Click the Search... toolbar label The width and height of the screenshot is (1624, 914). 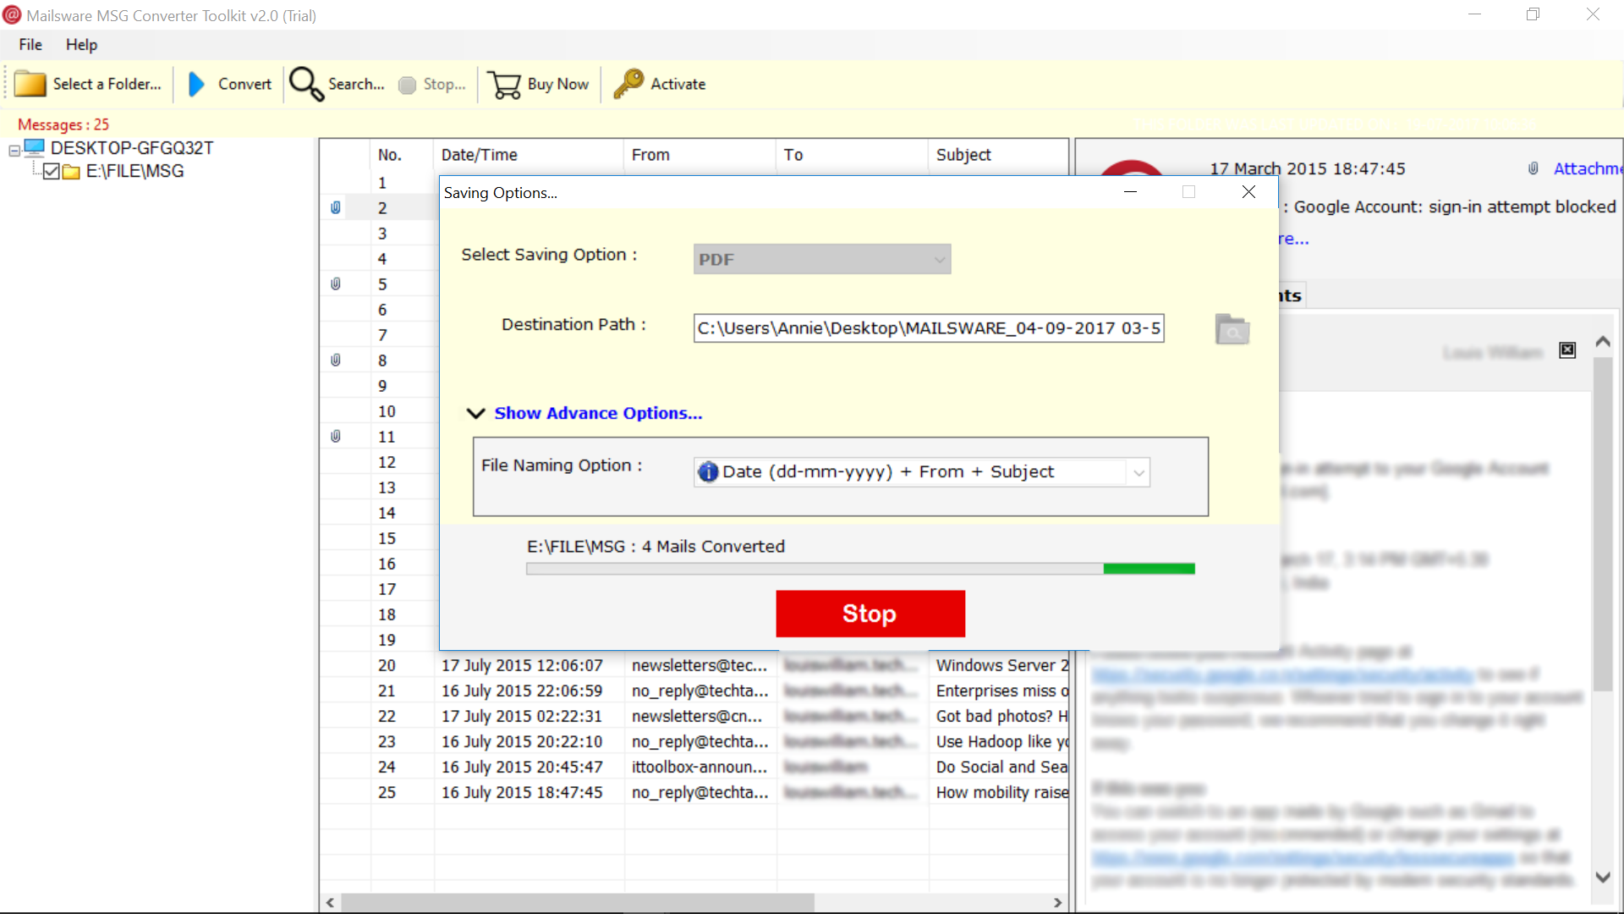[x=356, y=84]
